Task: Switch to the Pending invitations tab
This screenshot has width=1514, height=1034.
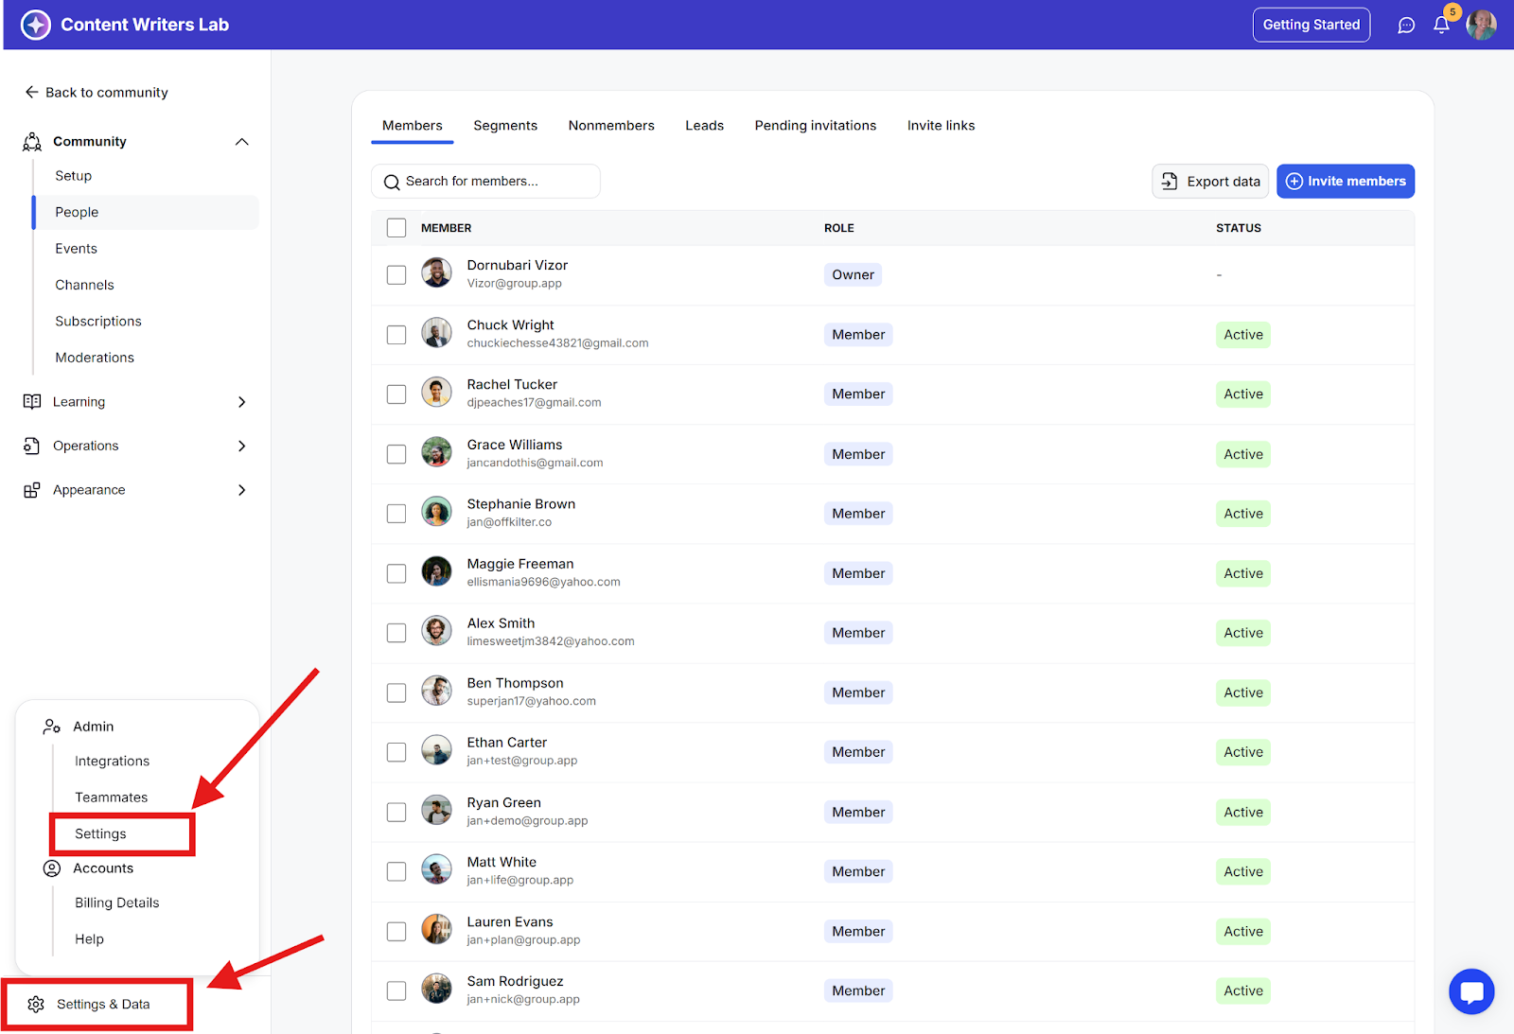Action: tap(815, 126)
